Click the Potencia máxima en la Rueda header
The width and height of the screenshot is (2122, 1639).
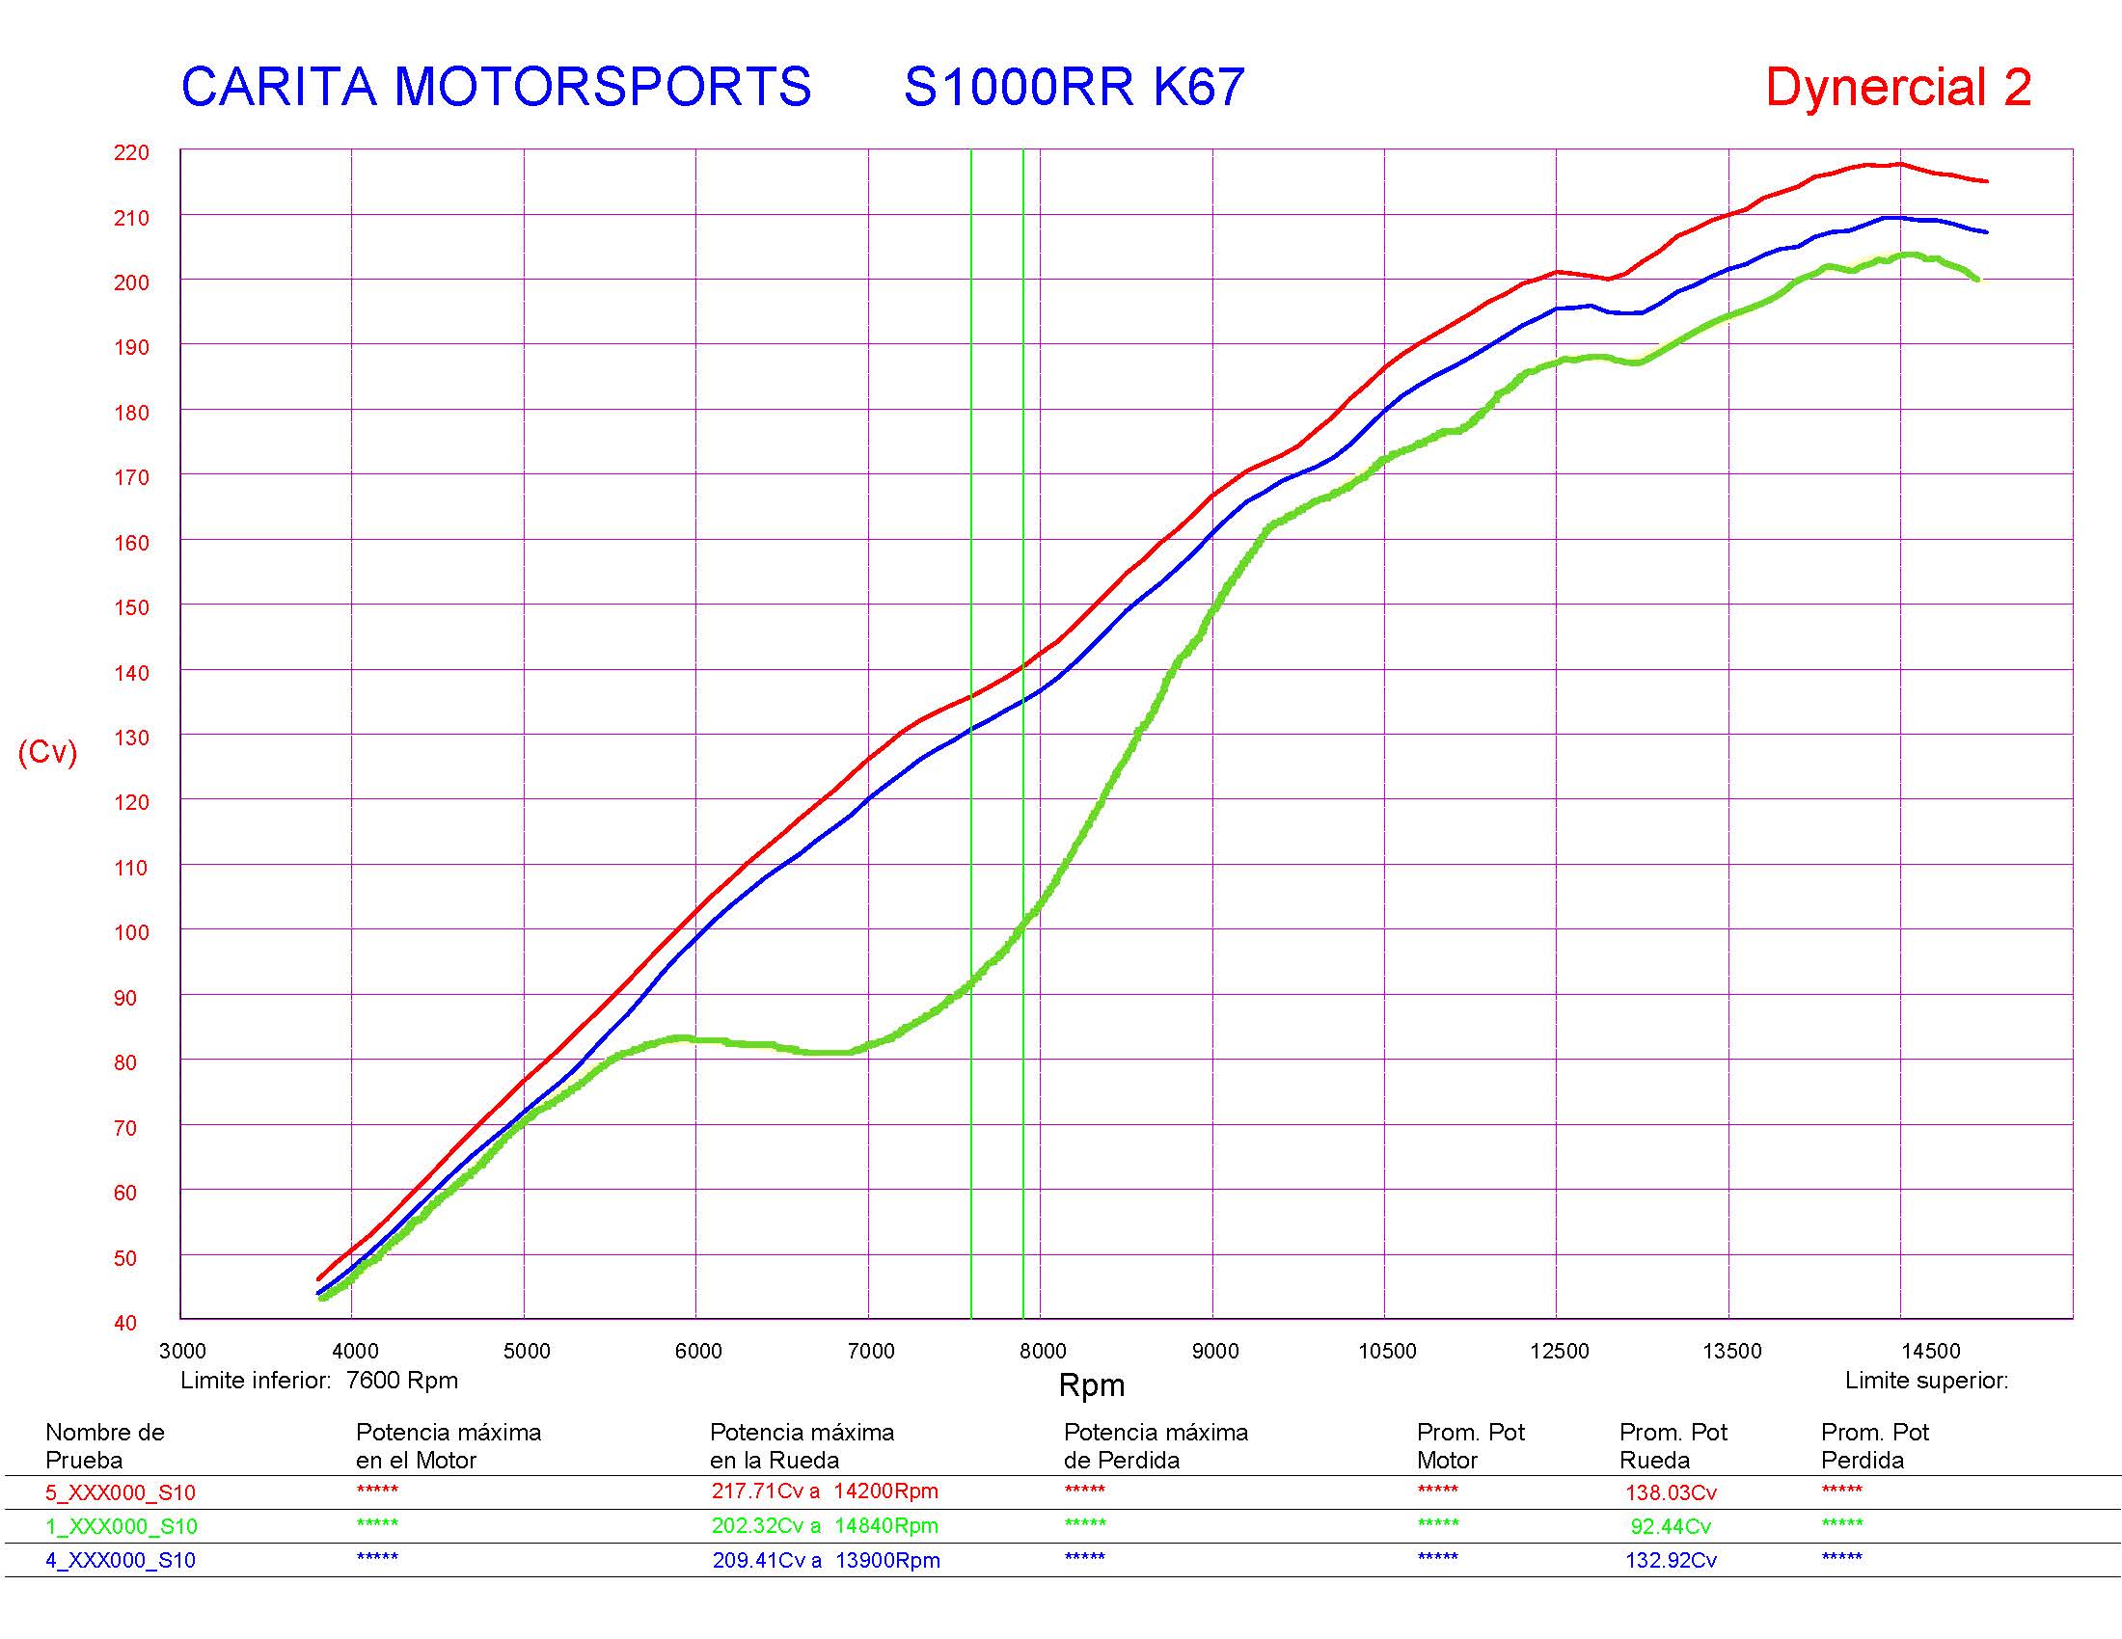tap(802, 1446)
